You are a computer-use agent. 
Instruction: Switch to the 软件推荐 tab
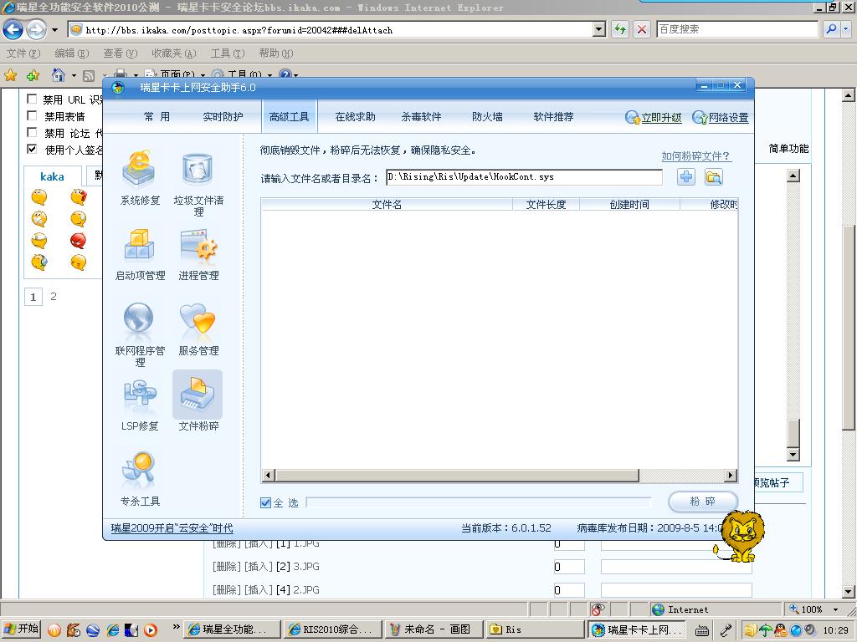coord(554,117)
